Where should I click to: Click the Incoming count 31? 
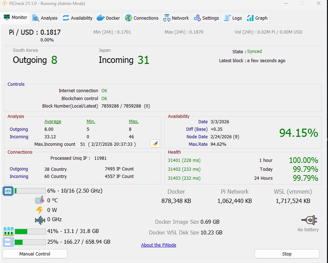143,60
